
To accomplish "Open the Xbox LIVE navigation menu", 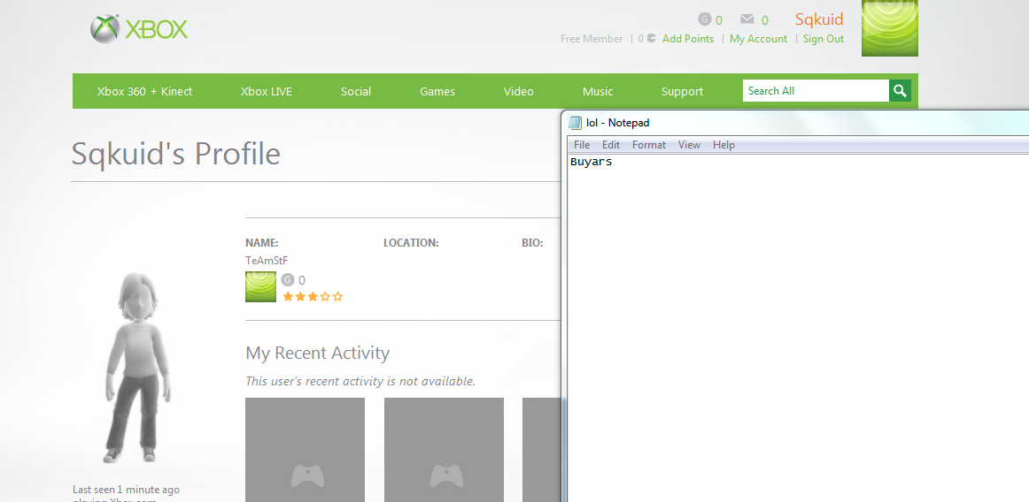I will point(267,91).
